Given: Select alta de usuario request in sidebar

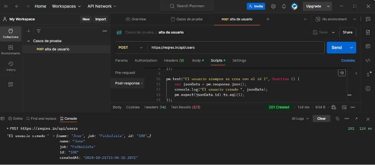Looking at the screenshot, I should (66, 49).
